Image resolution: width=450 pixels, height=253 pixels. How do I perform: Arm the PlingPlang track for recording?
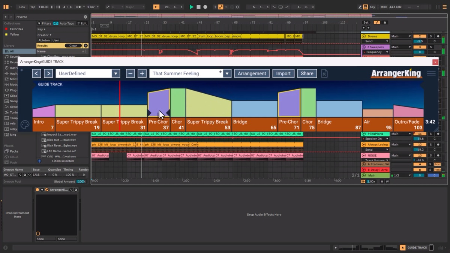438,134
